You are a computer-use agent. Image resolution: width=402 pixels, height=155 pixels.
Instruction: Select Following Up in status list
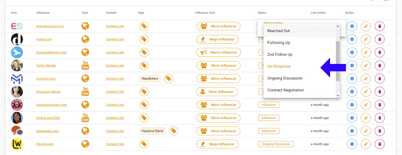pos(300,43)
